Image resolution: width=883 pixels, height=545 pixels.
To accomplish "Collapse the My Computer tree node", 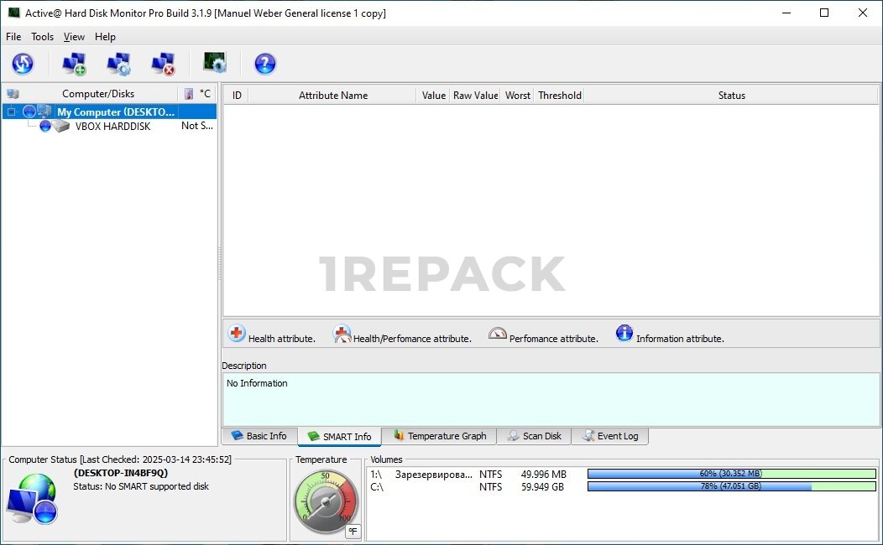I will [x=12, y=112].
